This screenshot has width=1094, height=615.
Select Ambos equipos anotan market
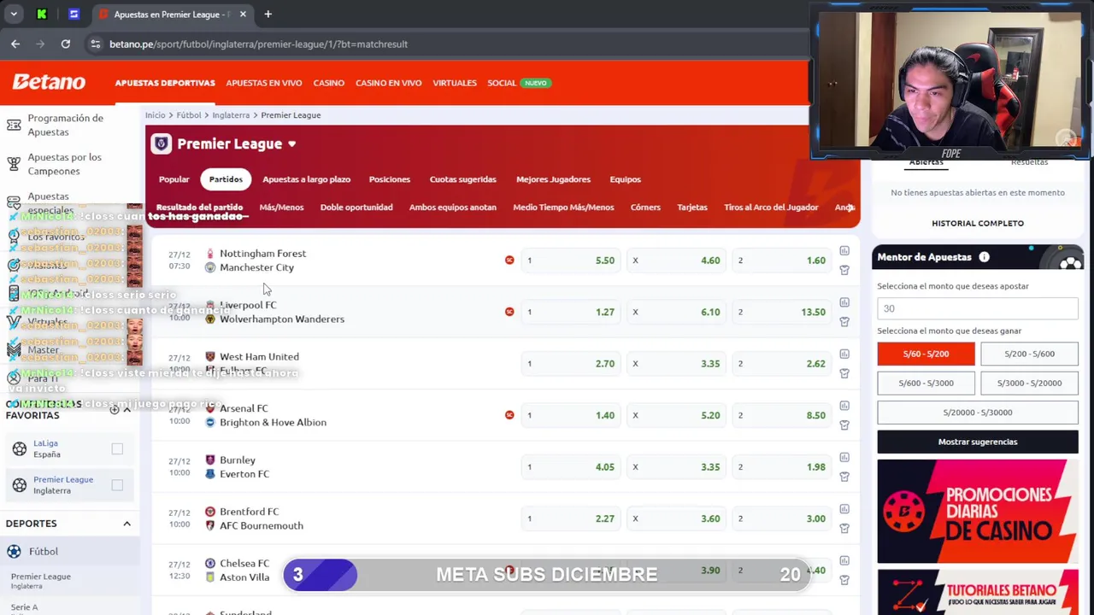452,208
